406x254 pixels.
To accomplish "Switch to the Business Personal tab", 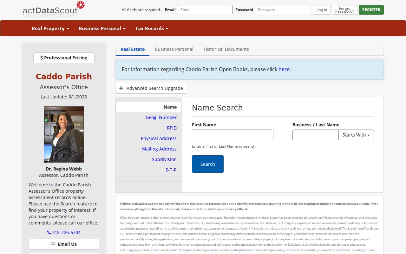I will (174, 49).
